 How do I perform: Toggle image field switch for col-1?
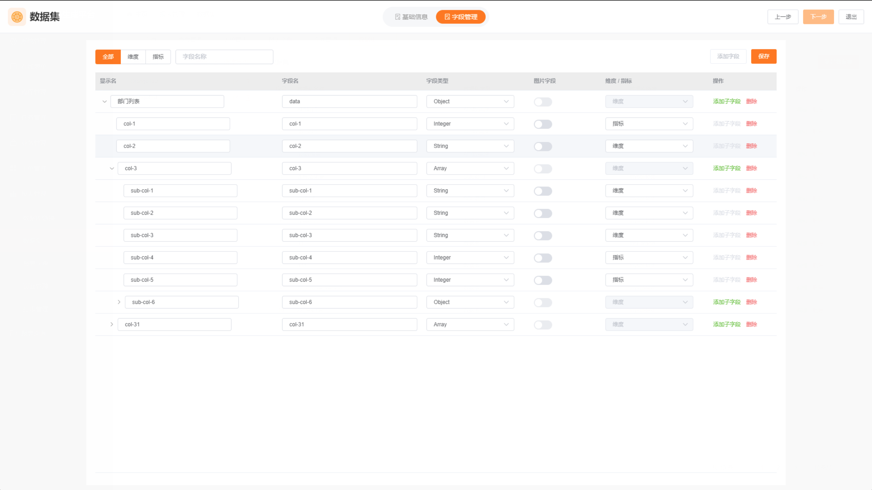pos(543,124)
